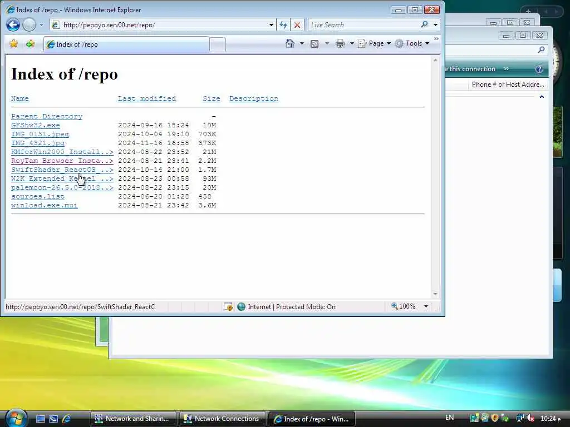This screenshot has width=570, height=427.
Task: Click the Print toolbar icon
Action: coord(340,43)
